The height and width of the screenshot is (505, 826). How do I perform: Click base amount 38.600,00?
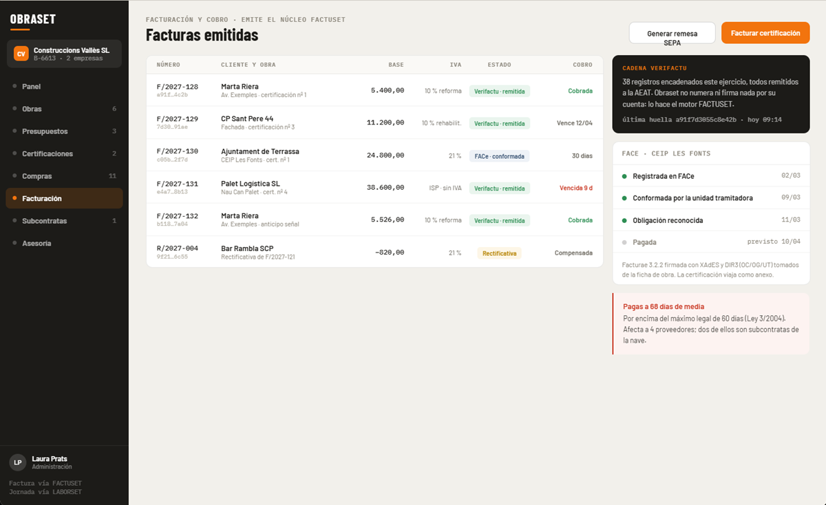coord(385,188)
